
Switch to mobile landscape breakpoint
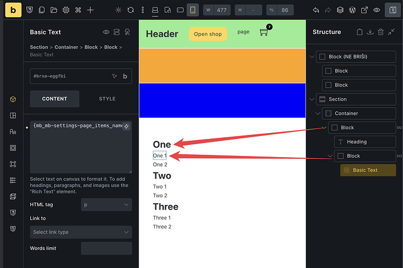click(180, 10)
